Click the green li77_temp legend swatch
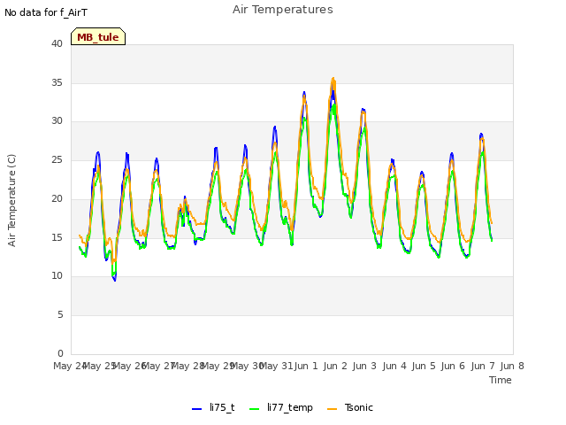Screen dimensions: 566x425 pyautogui.click(x=255, y=409)
